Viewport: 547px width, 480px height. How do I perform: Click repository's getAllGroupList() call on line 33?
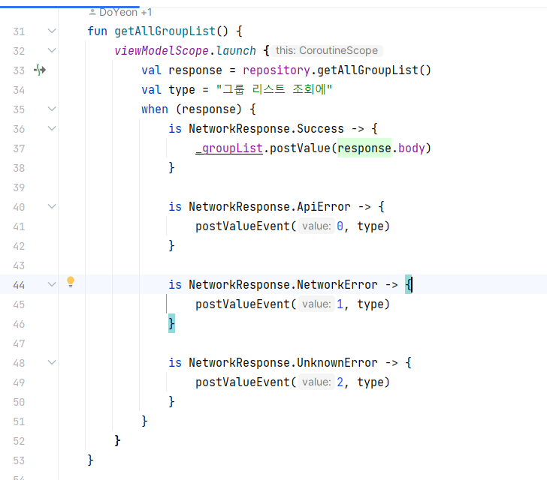374,70
